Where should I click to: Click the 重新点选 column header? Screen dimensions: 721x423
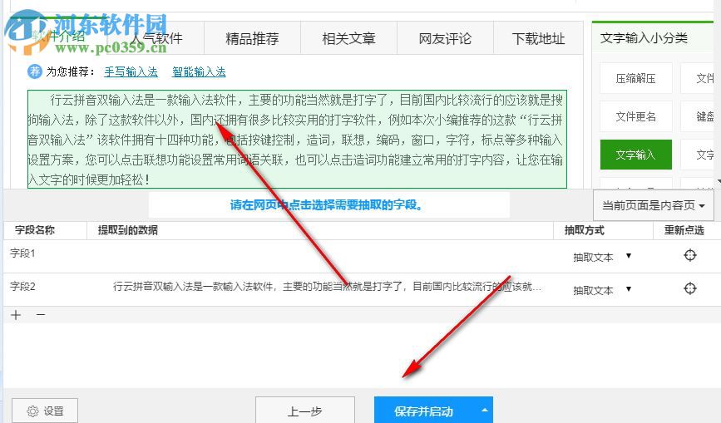click(684, 230)
